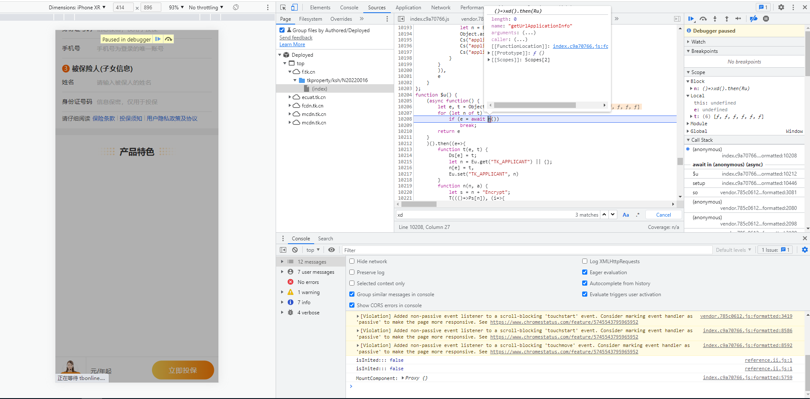Open Dimensions iPhone XR device dropdown
Screen dimensions: 810x399
77,7
